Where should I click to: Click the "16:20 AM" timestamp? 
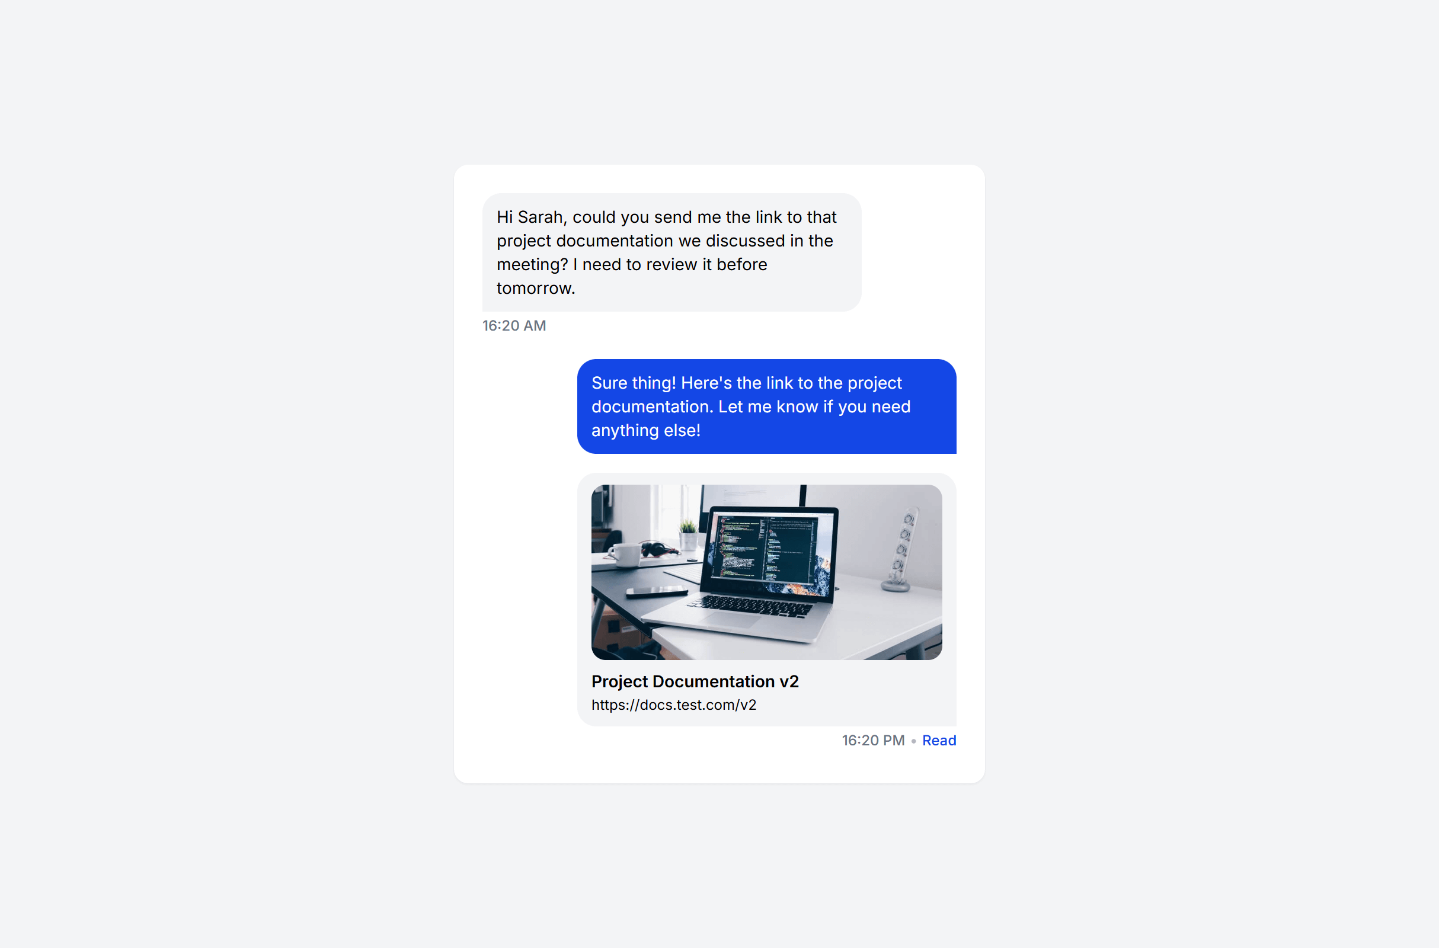(x=514, y=325)
